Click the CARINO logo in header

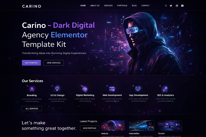tap(32, 6)
